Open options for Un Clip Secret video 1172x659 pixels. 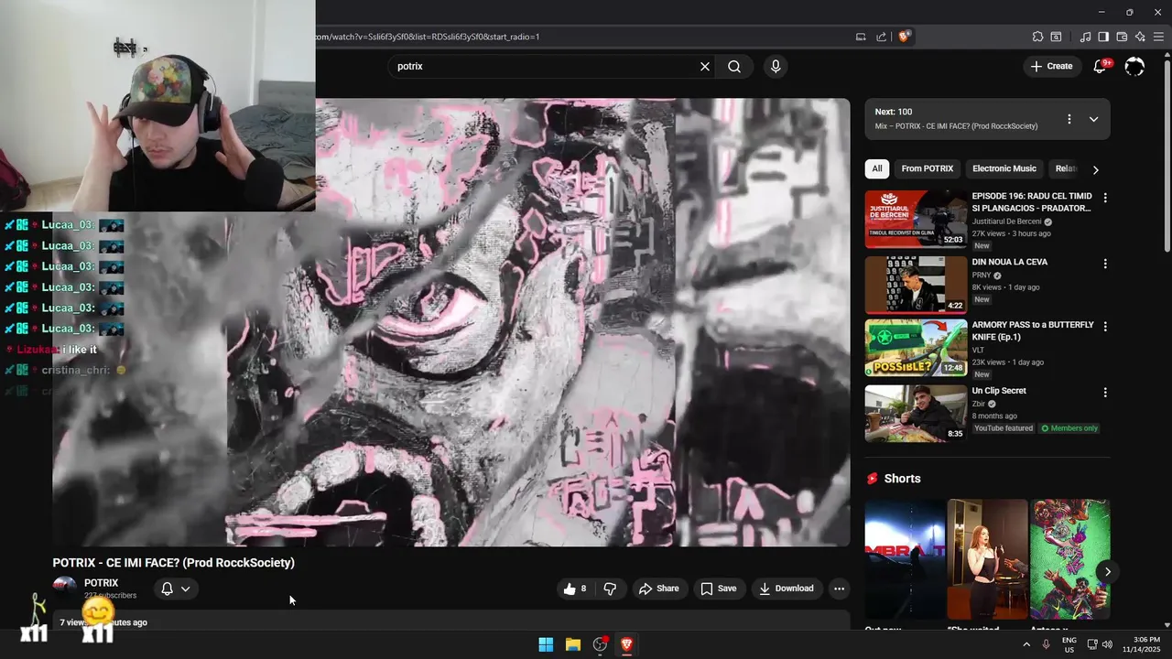click(x=1105, y=393)
